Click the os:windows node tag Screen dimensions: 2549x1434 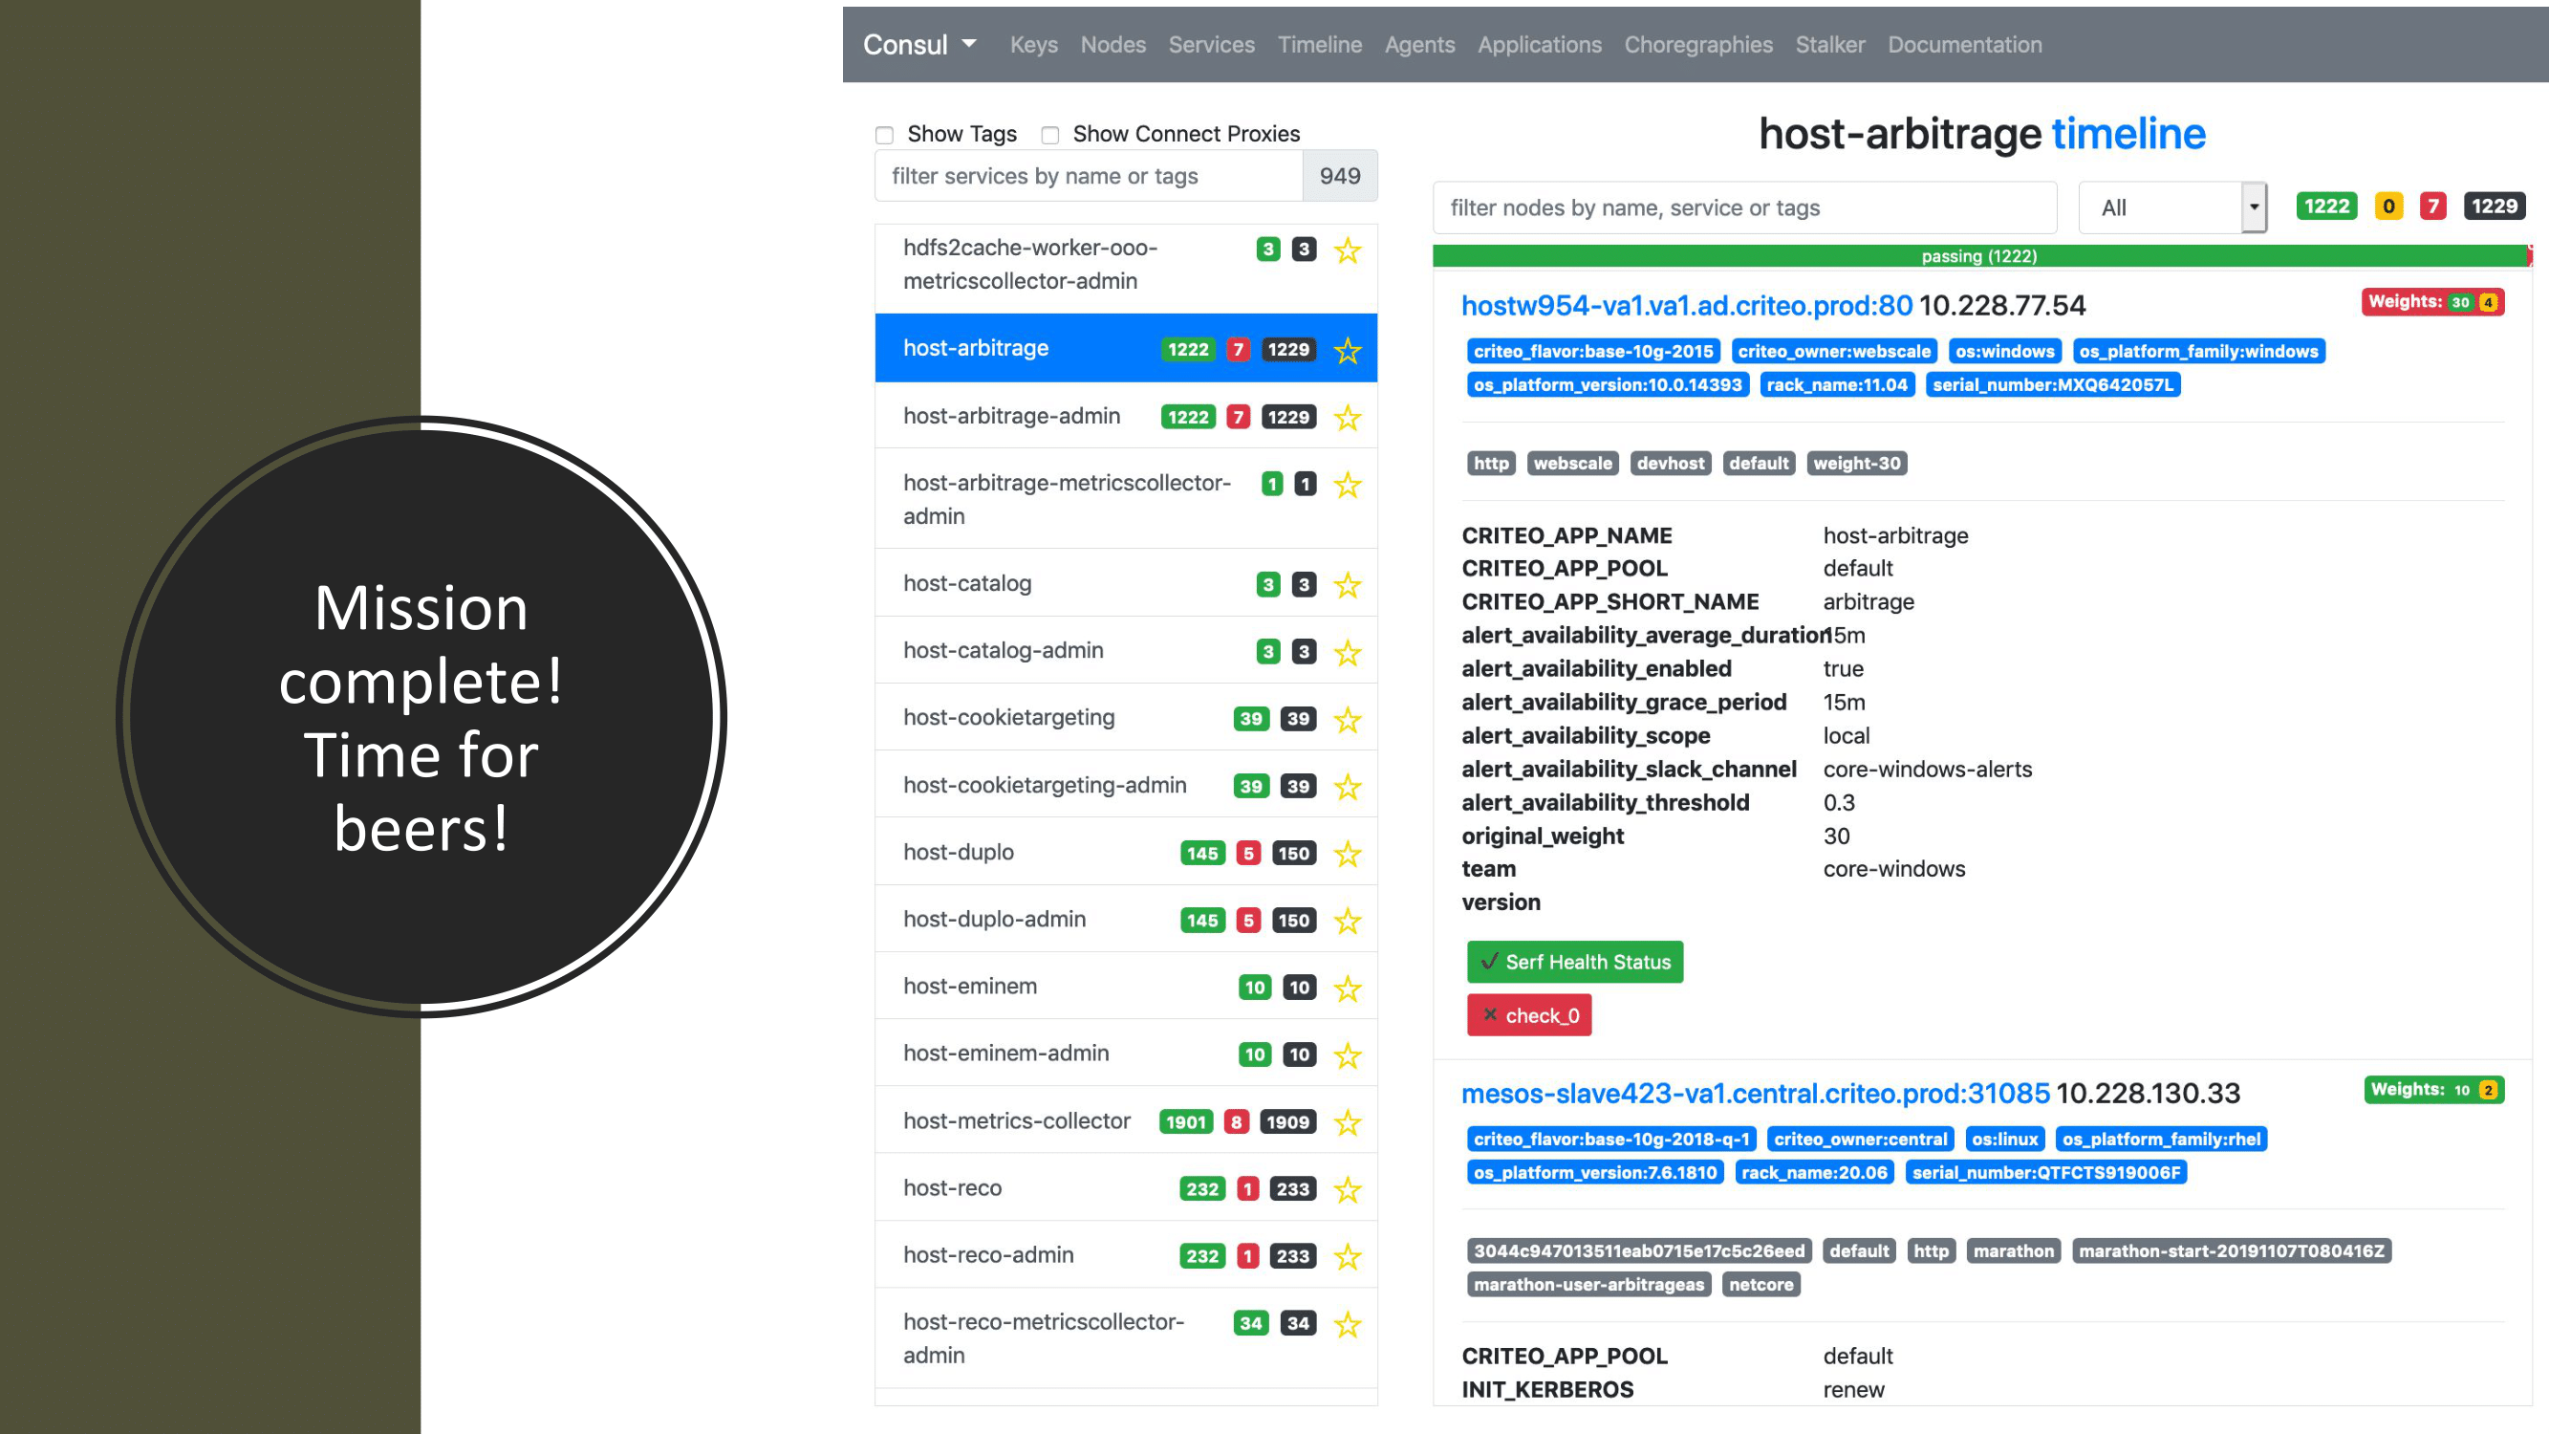pyautogui.click(x=2005, y=351)
